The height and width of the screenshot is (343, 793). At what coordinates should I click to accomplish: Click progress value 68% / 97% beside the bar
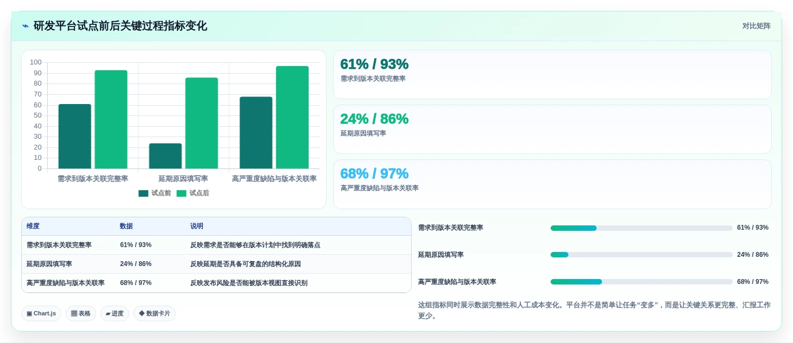pyautogui.click(x=753, y=282)
